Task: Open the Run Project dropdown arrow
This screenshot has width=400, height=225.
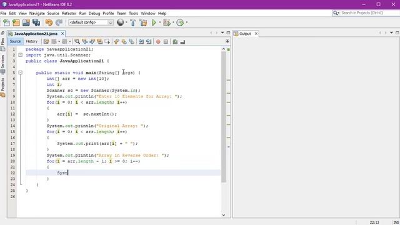Action: (x=160, y=22)
